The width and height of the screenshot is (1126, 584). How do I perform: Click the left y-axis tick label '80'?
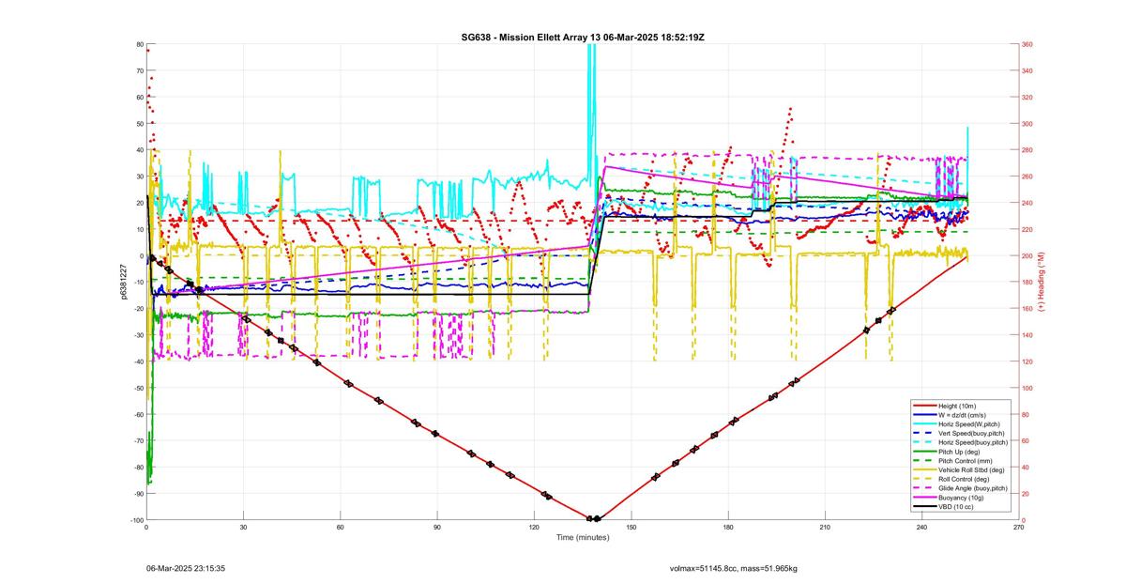coord(139,44)
